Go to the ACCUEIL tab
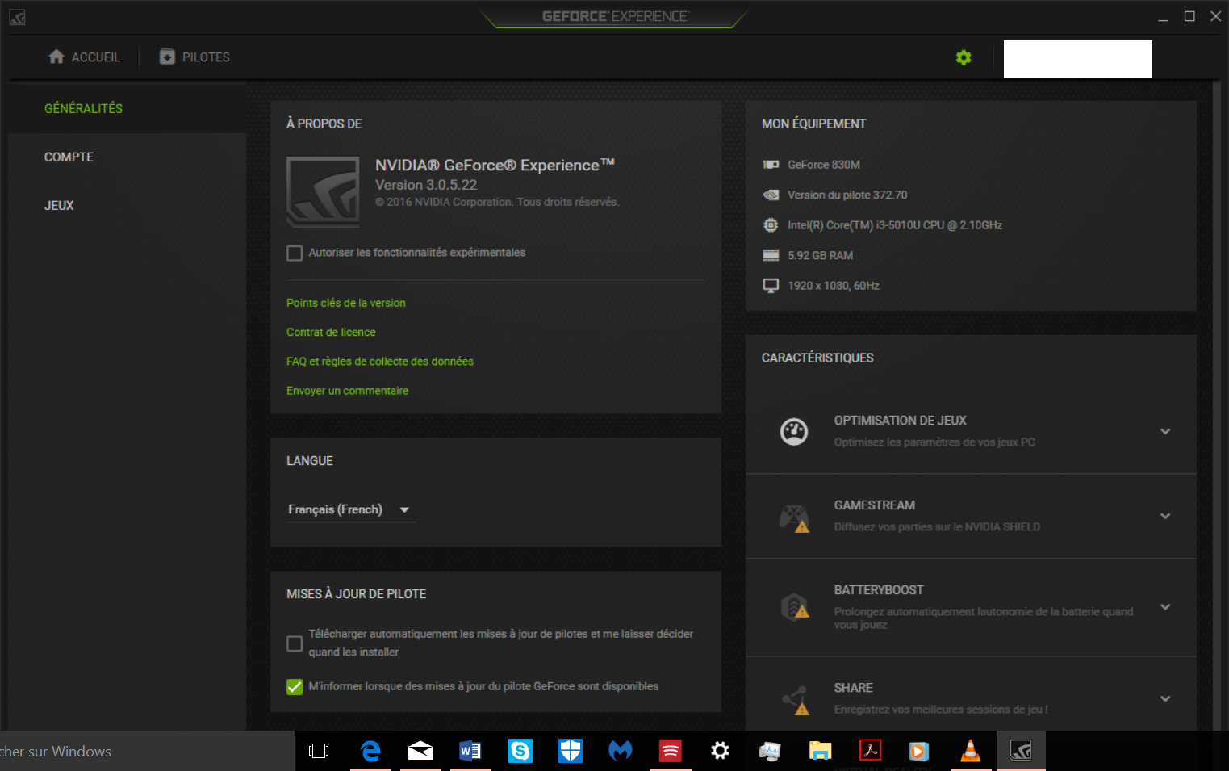1229x771 pixels. coord(85,57)
